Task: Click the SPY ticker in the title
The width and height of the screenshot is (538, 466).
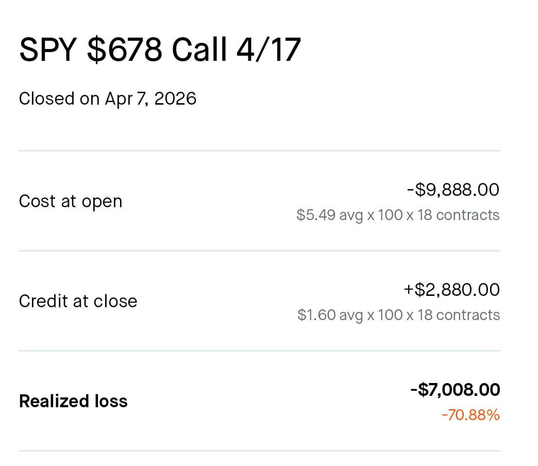Action: tap(48, 49)
